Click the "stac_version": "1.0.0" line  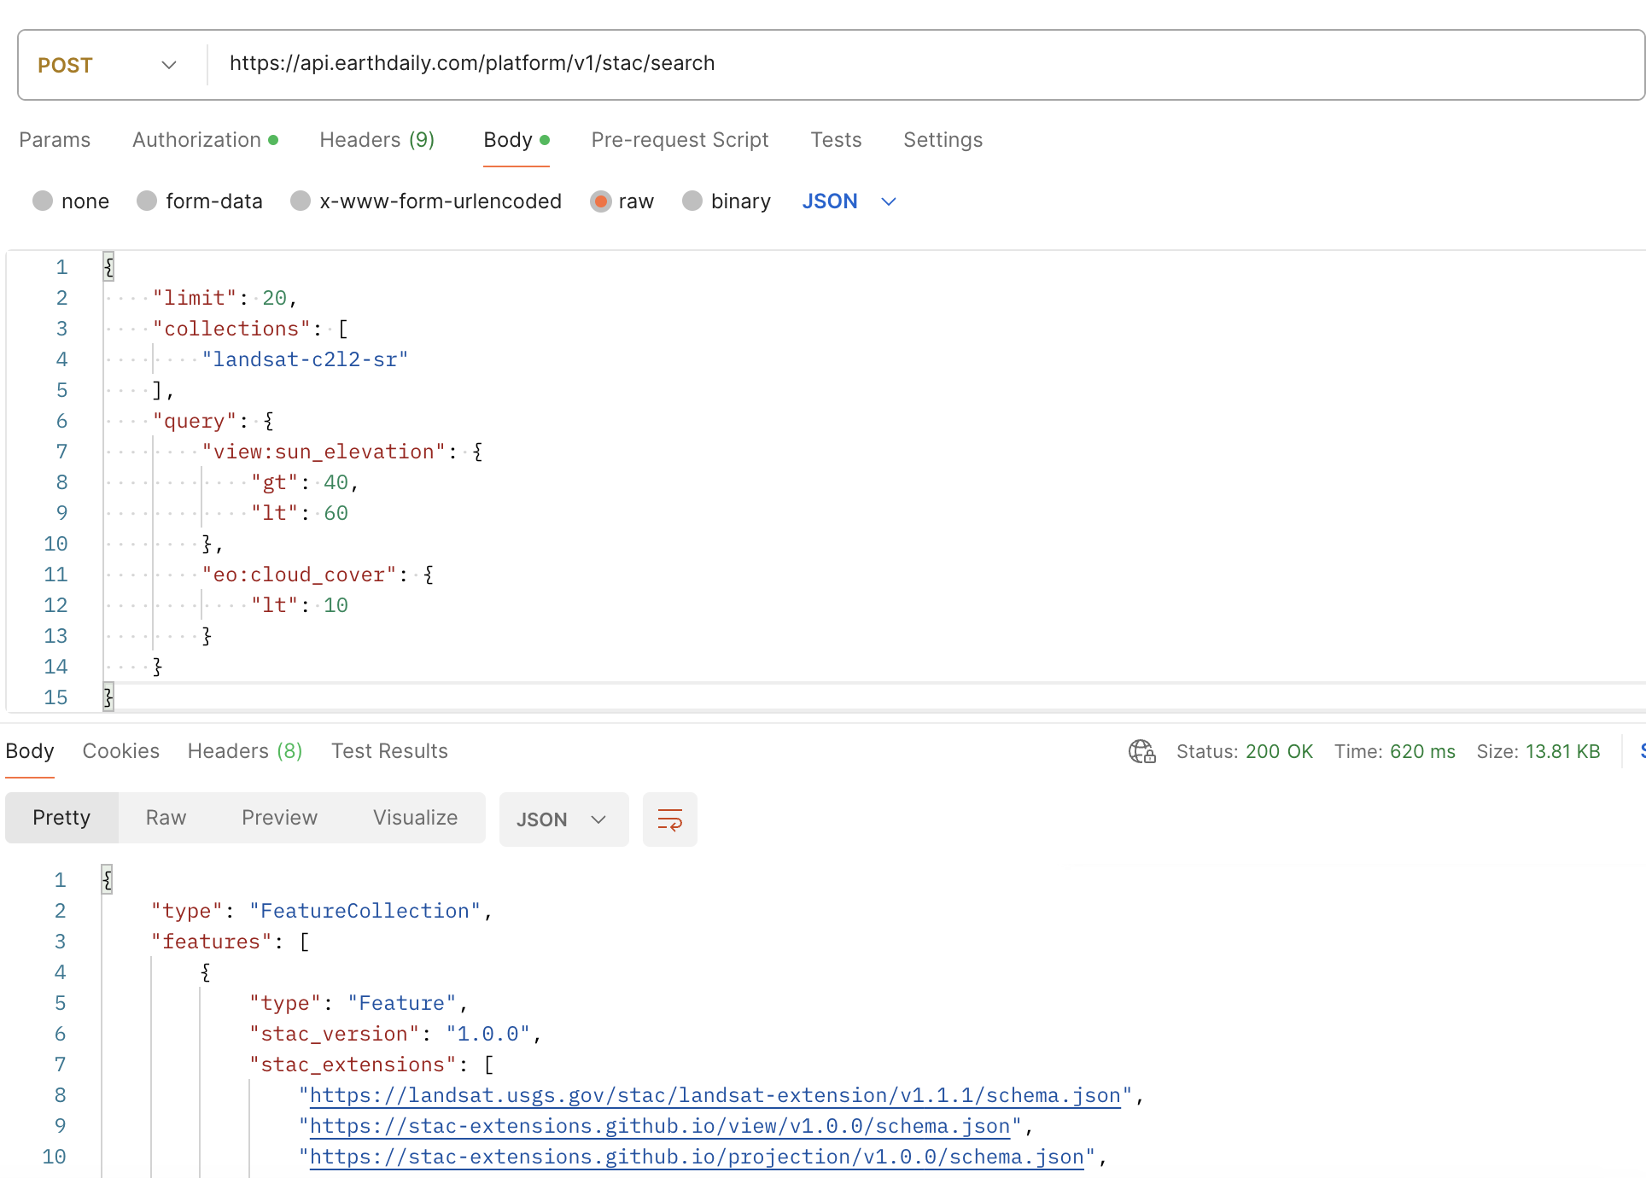click(x=395, y=1034)
